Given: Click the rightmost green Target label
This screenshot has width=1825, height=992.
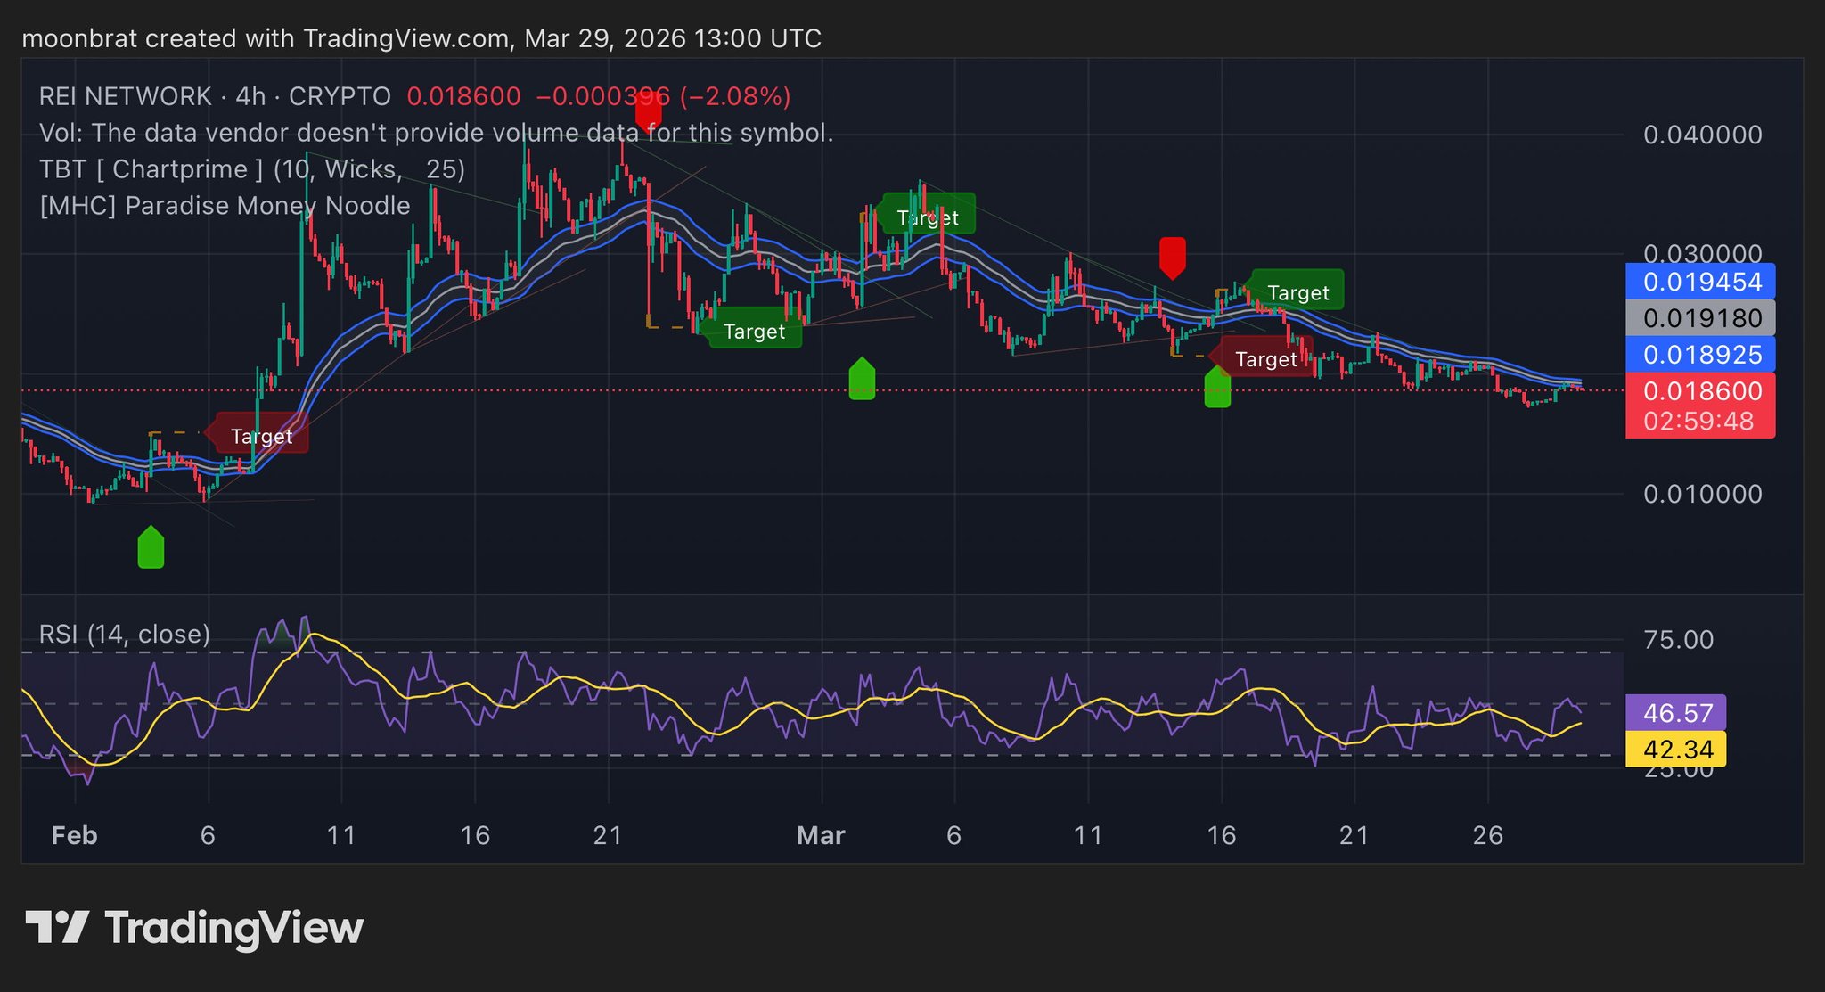Looking at the screenshot, I should click(x=1297, y=292).
